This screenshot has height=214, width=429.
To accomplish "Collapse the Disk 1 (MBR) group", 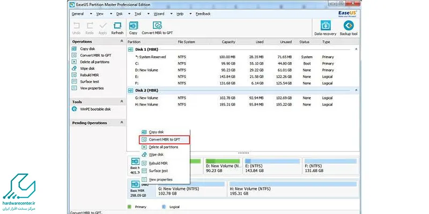I will pos(356,49).
